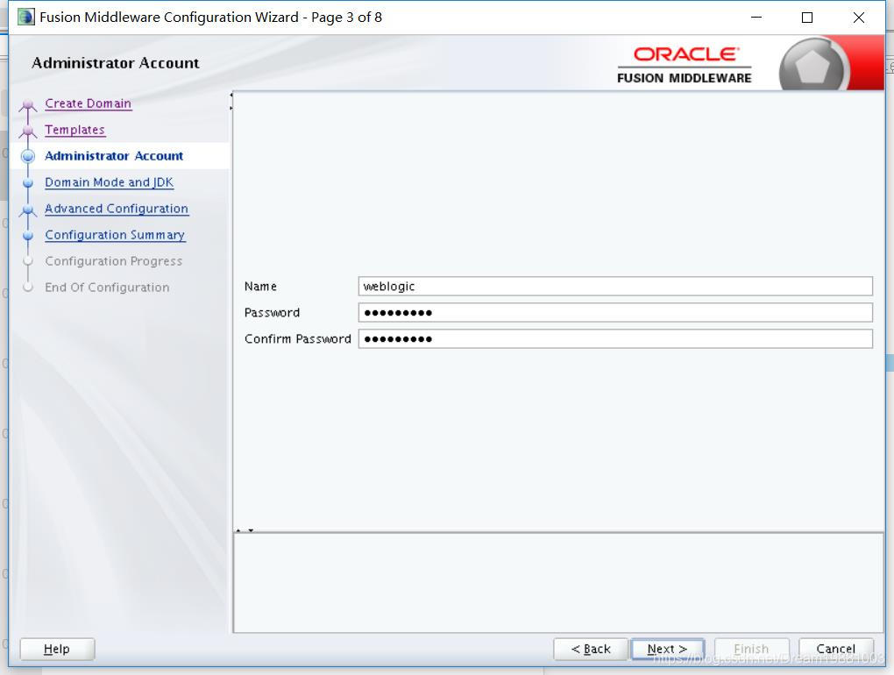
Task: Click the wizard title bar app icon
Action: click(x=25, y=18)
